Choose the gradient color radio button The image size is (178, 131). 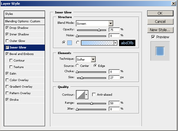click(78, 42)
